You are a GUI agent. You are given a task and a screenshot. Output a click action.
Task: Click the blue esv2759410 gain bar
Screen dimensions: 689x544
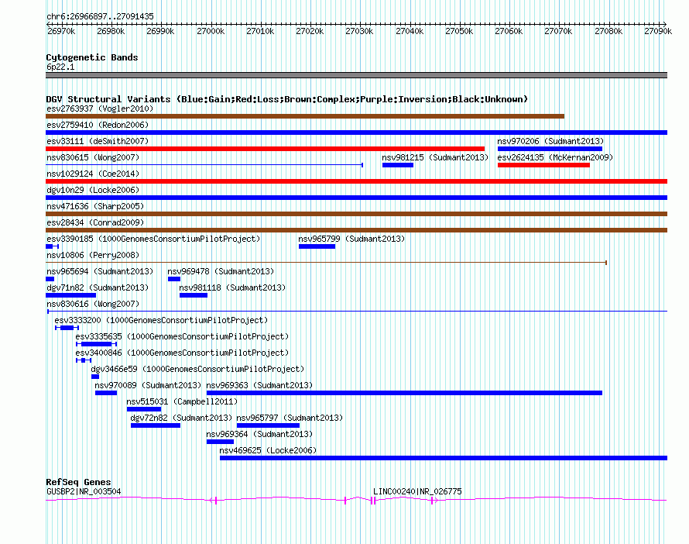356,133
